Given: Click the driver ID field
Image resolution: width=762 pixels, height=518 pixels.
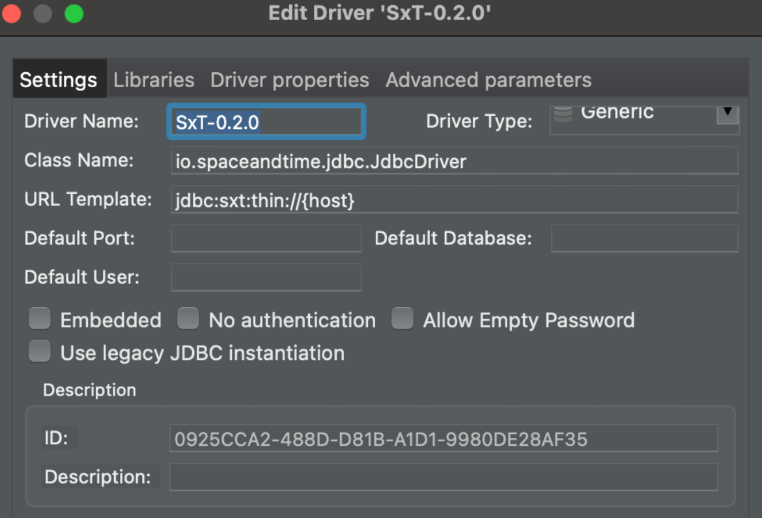Looking at the screenshot, I should pos(444,439).
